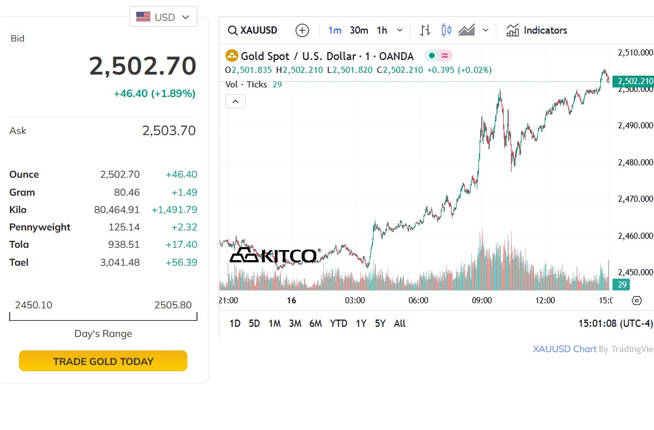Screen dimensions: 654x430
Task: Select the candlestick chart style icon
Action: pos(446,30)
